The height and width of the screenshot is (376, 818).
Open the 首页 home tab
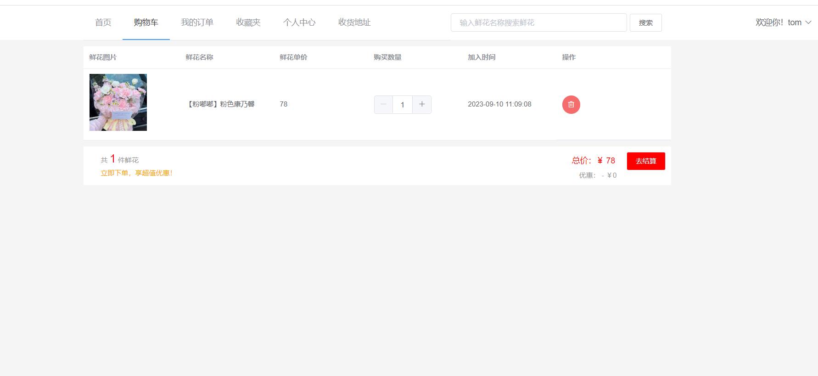pos(103,22)
